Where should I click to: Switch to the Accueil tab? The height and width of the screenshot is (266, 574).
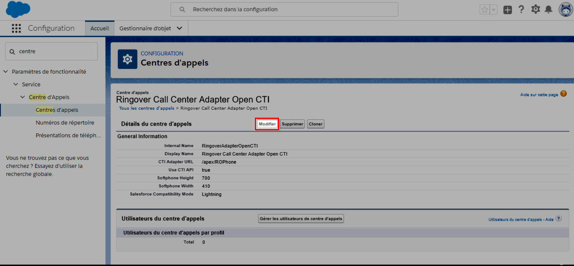click(100, 29)
